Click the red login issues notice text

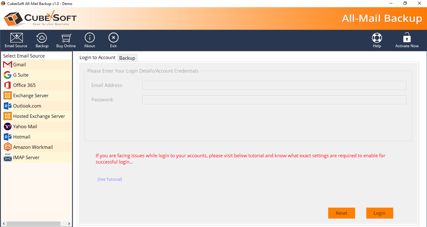(x=241, y=159)
